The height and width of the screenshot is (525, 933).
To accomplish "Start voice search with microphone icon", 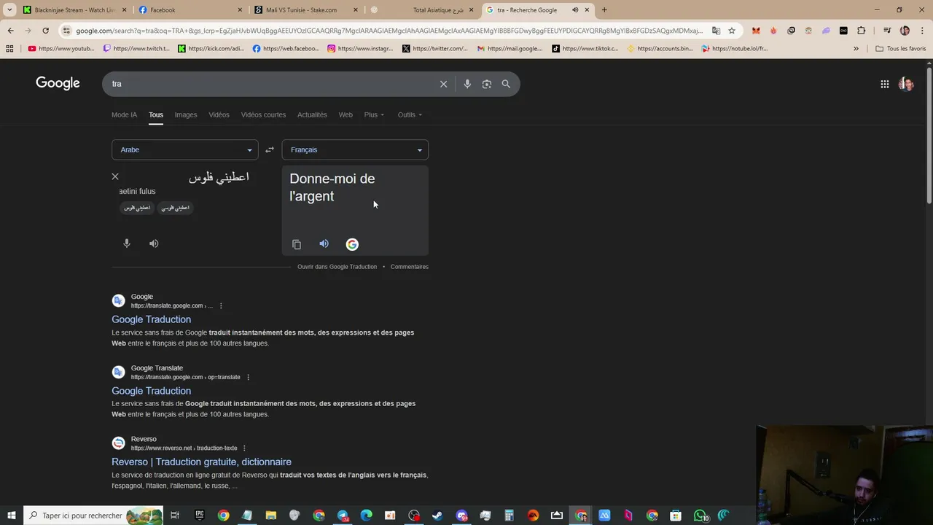I will pos(467,84).
